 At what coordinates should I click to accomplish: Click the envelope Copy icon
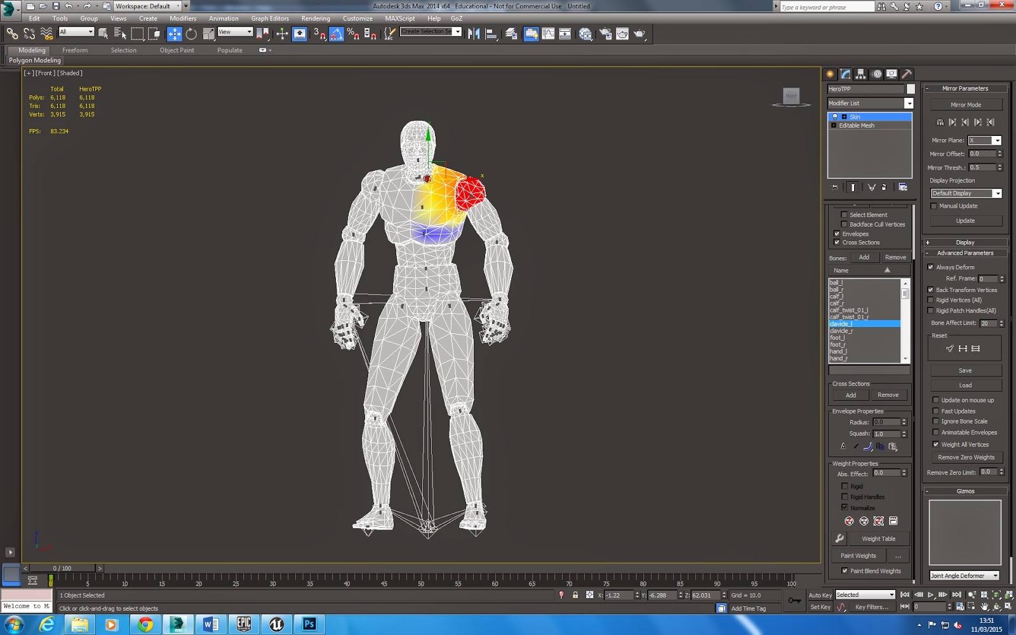pos(880,446)
